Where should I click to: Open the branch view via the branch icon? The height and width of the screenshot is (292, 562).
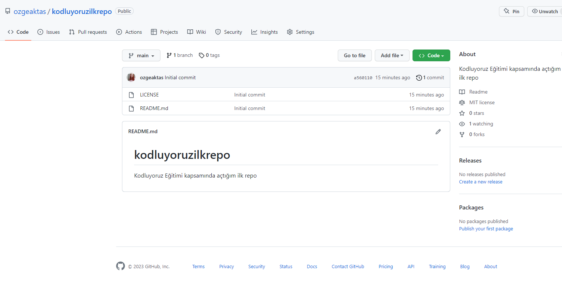[x=169, y=55]
